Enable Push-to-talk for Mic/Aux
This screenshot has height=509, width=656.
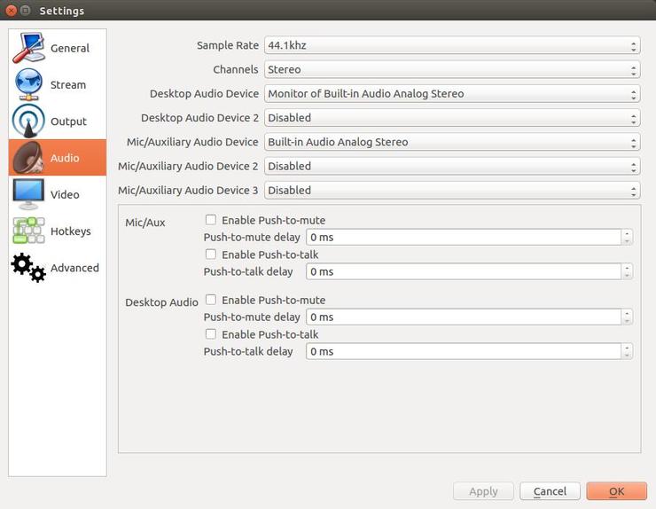click(x=211, y=254)
